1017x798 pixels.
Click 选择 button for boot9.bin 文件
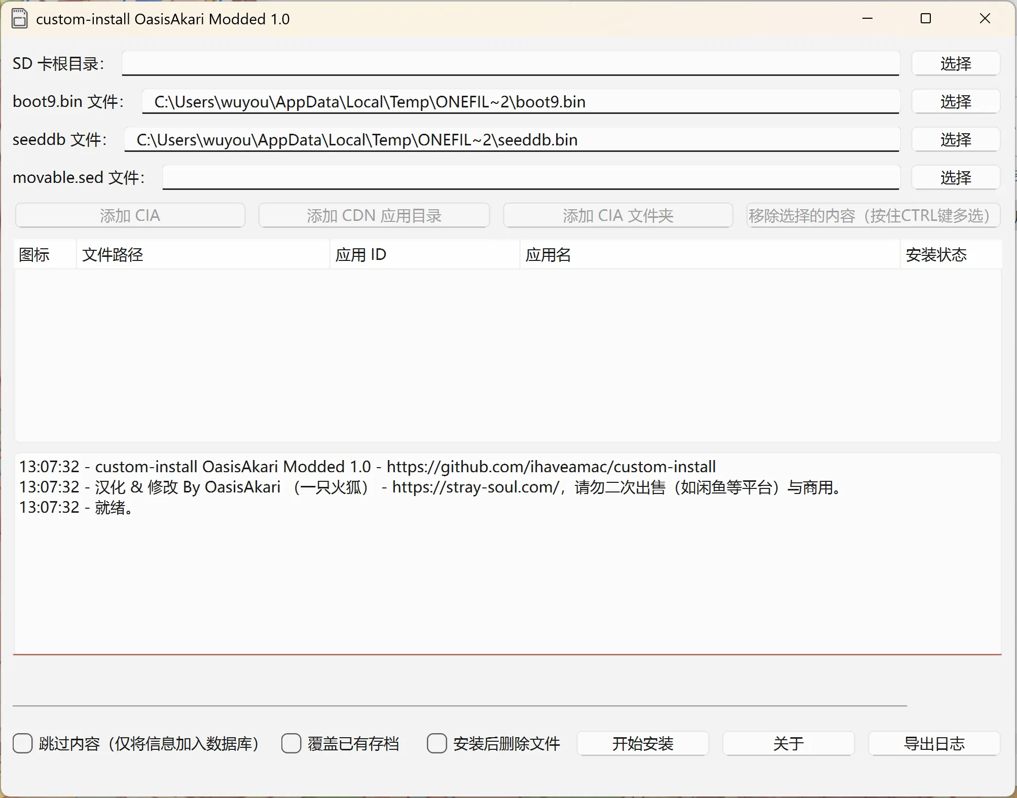[x=955, y=102]
